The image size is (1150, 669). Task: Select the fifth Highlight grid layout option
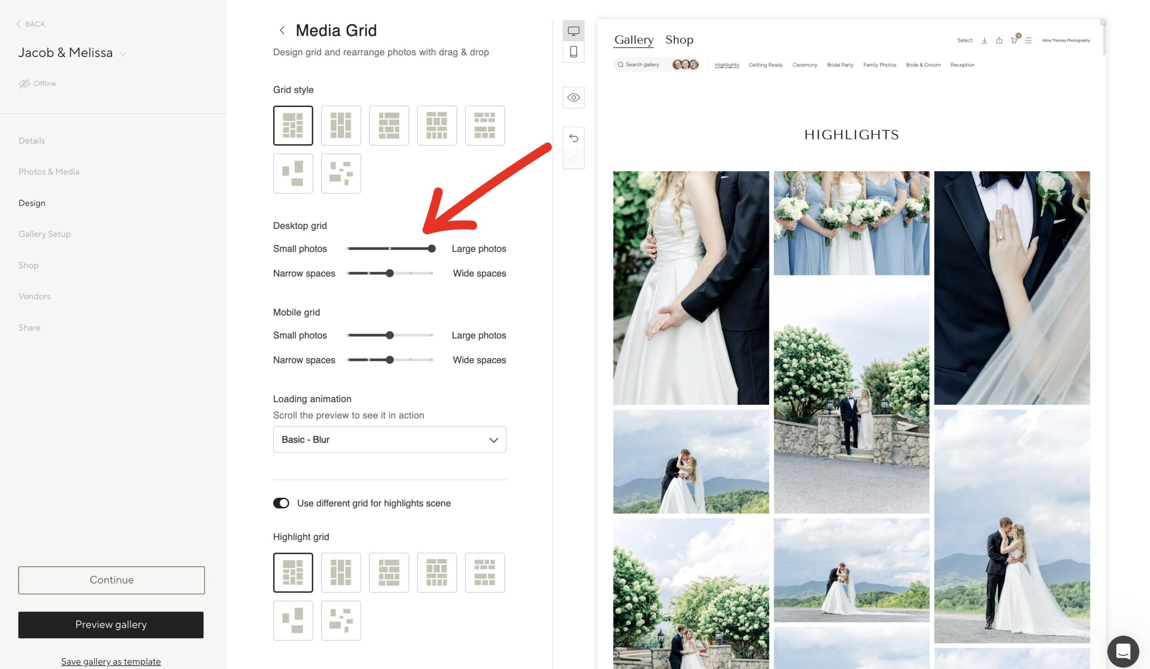tap(485, 573)
